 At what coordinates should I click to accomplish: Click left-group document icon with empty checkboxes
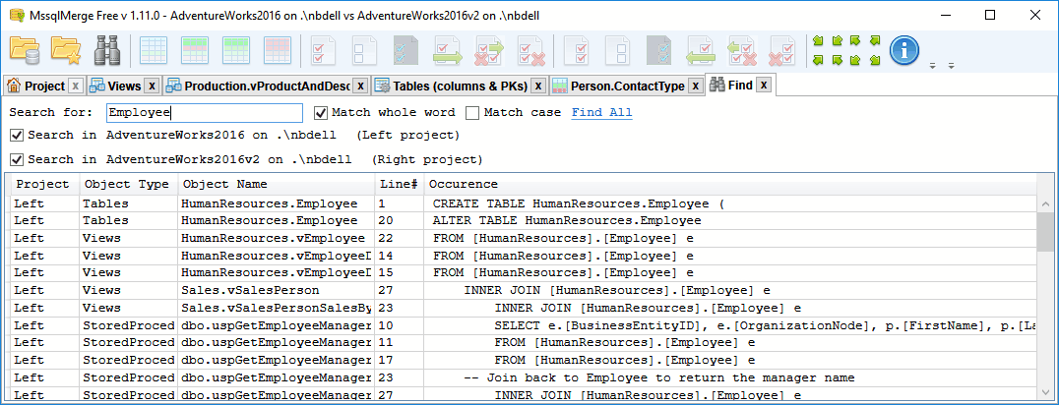point(365,51)
